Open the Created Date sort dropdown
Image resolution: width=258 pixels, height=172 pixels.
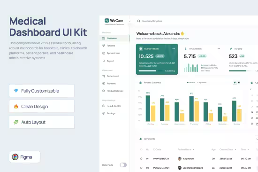[x=235, y=149]
